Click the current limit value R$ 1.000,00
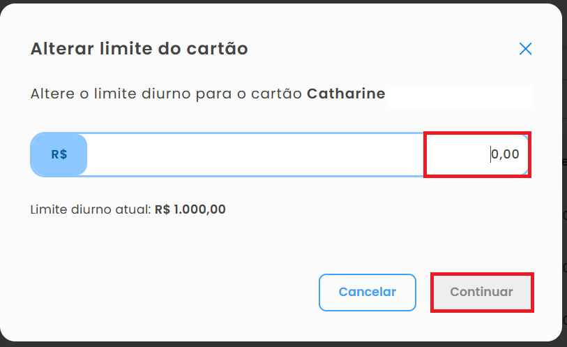The height and width of the screenshot is (347, 567). (190, 209)
